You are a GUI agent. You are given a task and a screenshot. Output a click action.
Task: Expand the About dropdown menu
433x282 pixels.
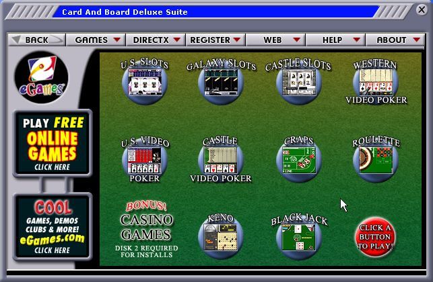[395, 40]
